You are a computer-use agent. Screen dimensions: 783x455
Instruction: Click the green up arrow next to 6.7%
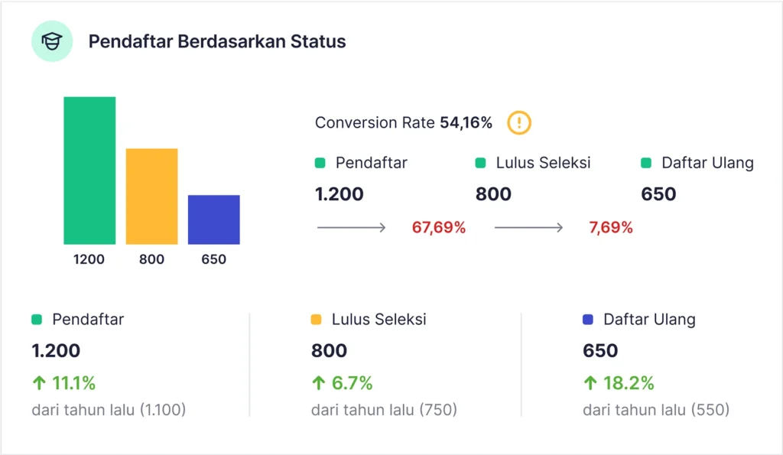[318, 383]
